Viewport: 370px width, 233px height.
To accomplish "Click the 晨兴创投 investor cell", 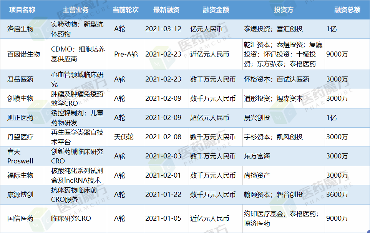I will tap(284, 118).
